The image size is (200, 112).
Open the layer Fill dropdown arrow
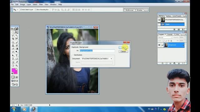(x=185, y=41)
